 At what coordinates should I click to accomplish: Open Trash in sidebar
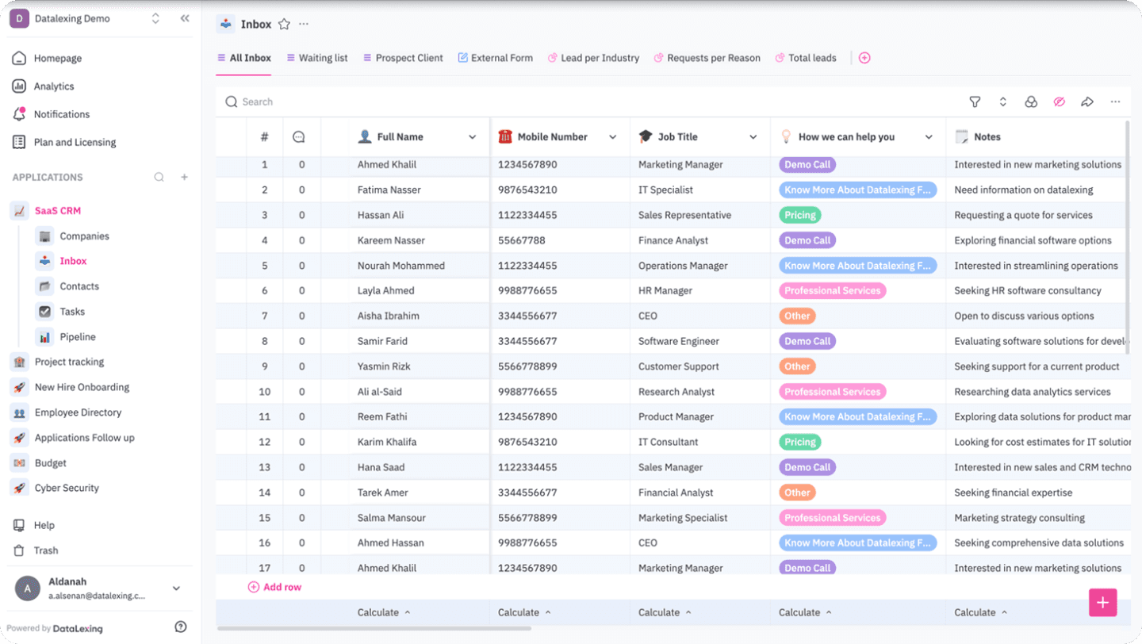point(46,550)
